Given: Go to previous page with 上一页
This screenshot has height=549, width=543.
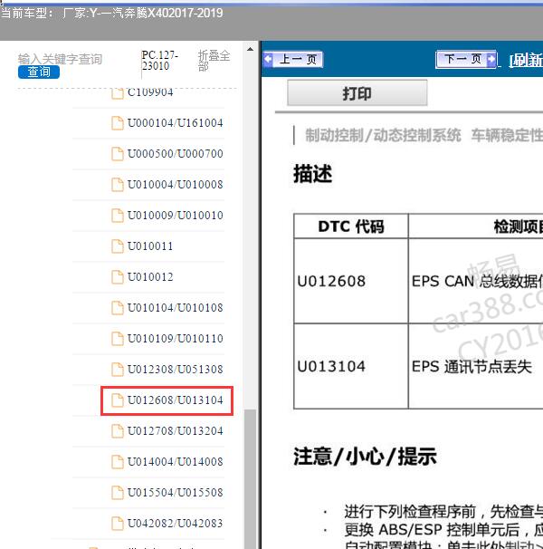Looking at the screenshot, I should coord(293,59).
